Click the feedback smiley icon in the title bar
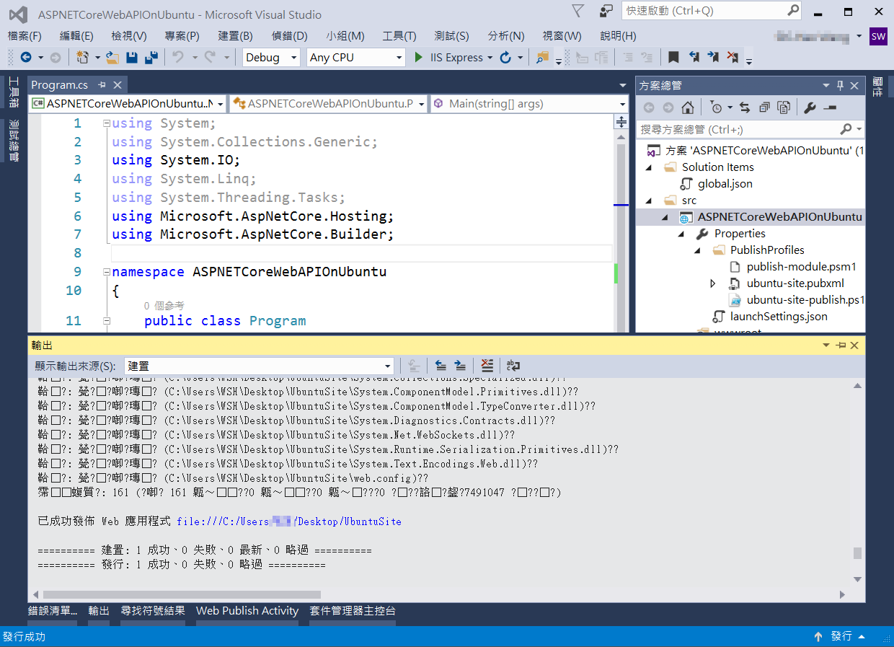The width and height of the screenshot is (894, 647). (x=606, y=11)
